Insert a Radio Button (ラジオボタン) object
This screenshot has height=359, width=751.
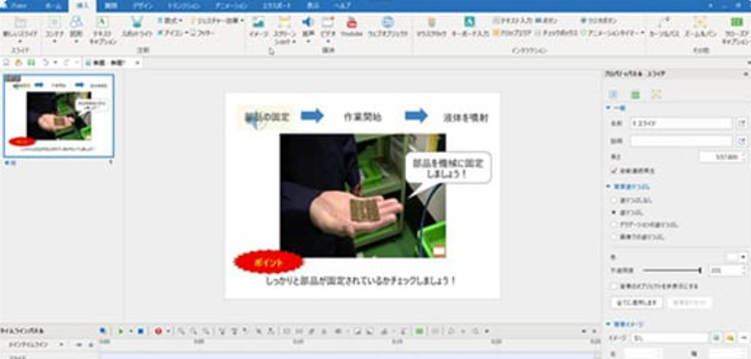coord(599,21)
